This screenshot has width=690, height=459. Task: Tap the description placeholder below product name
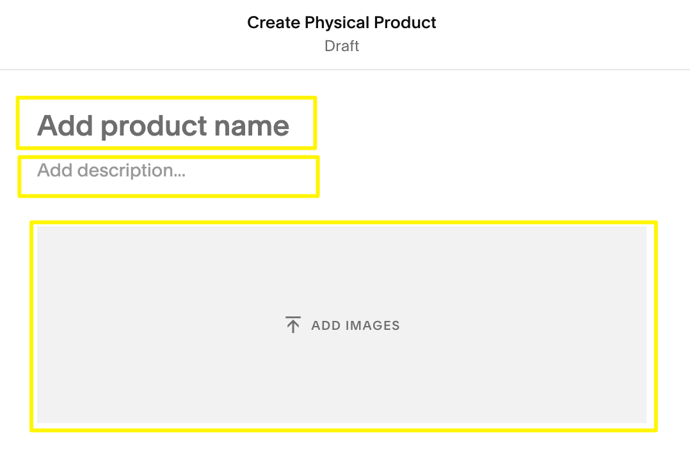111,171
